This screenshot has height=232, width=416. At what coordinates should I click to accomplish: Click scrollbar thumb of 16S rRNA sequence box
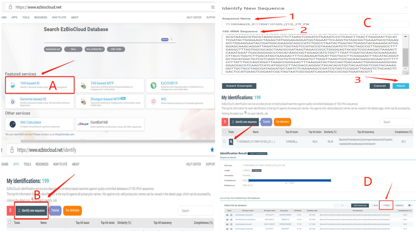[405, 57]
